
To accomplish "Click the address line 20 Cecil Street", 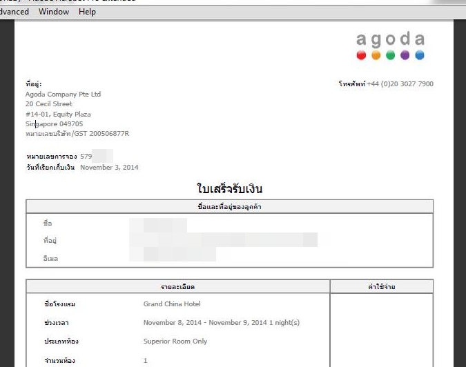I will (49, 104).
